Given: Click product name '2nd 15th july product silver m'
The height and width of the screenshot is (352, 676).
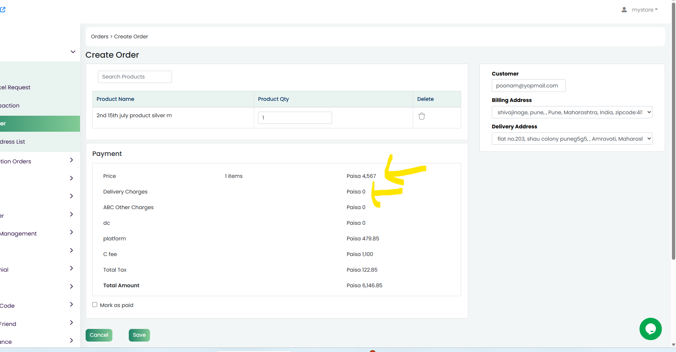Looking at the screenshot, I should tap(134, 115).
